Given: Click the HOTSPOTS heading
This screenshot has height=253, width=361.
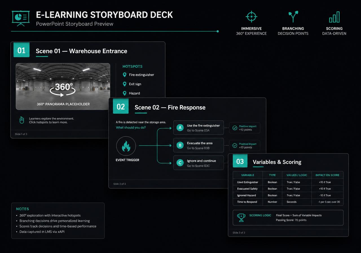Looking at the screenshot, I should tap(133, 66).
